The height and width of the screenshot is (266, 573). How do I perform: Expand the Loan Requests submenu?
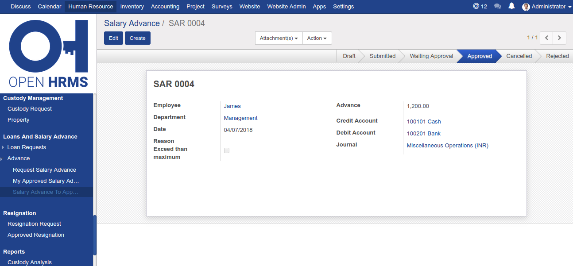pyautogui.click(x=27, y=147)
